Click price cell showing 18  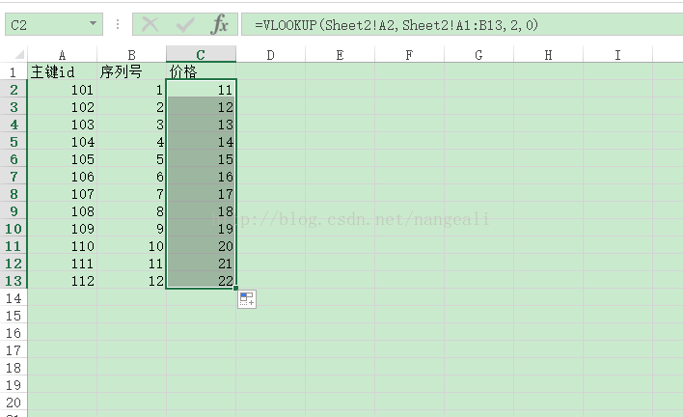coord(201,210)
